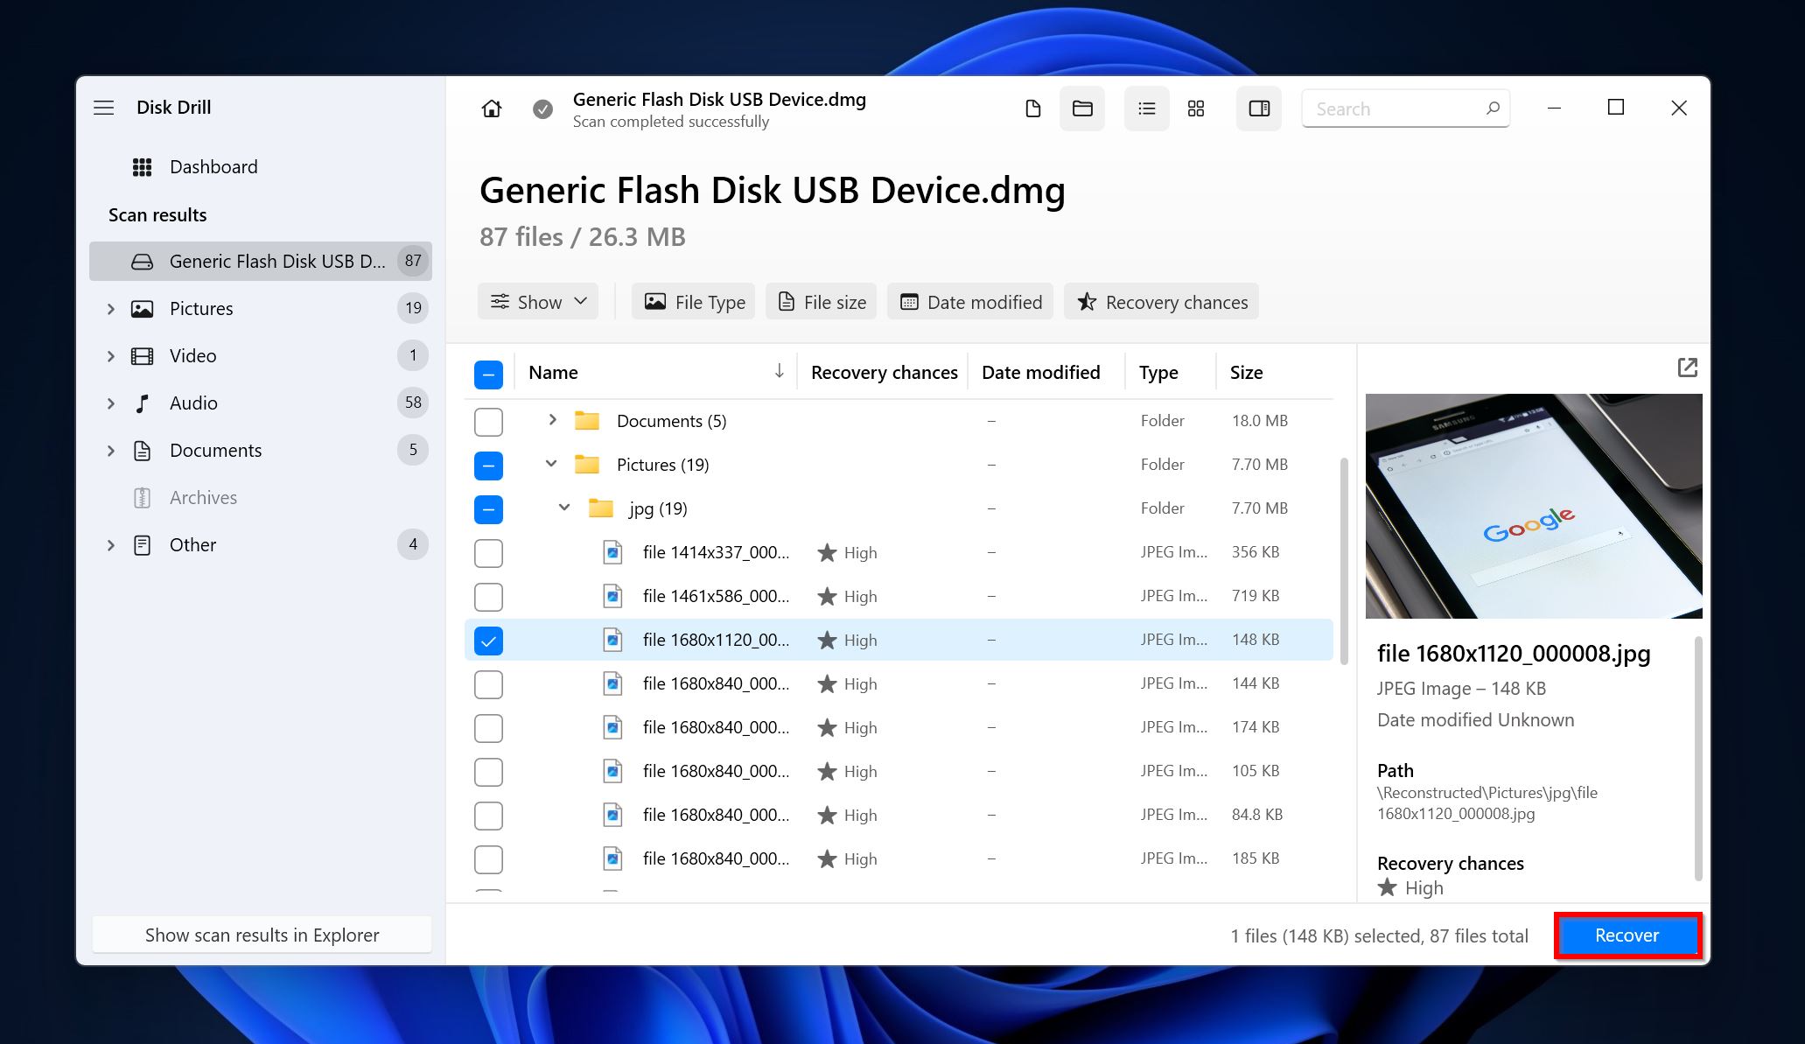Uncheck the jpg folder blue checkbox

[488, 508]
